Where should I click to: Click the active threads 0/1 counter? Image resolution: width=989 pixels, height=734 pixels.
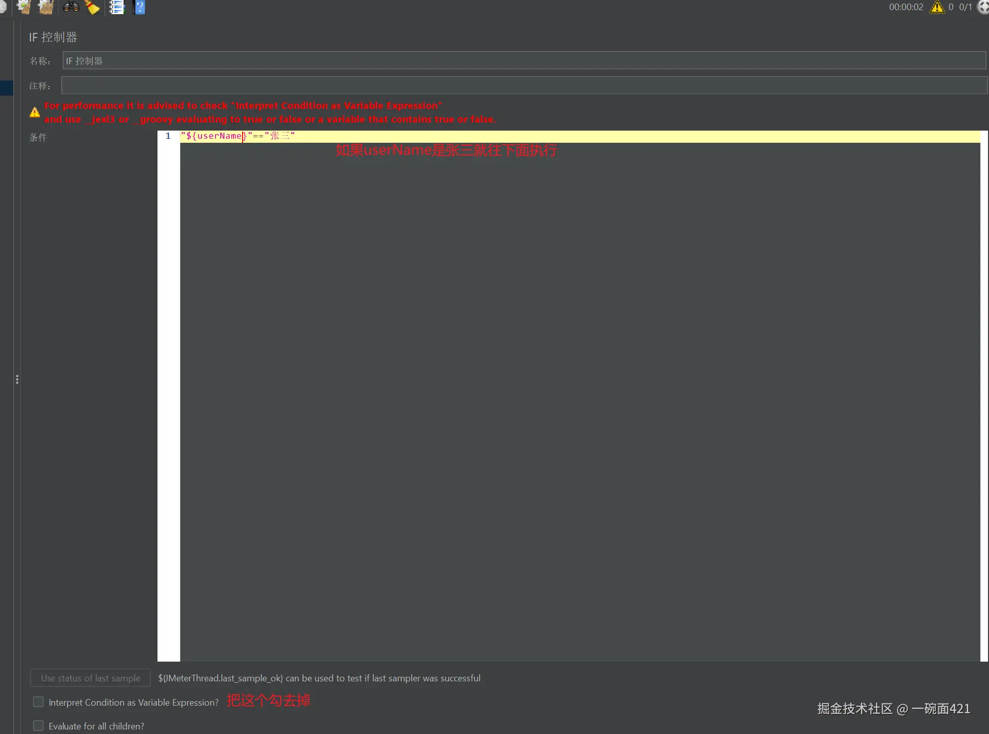point(965,7)
